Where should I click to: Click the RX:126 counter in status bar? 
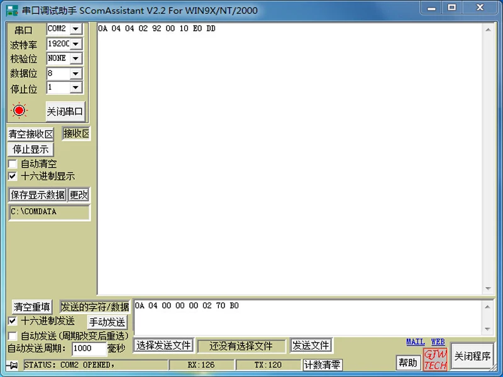pyautogui.click(x=201, y=365)
